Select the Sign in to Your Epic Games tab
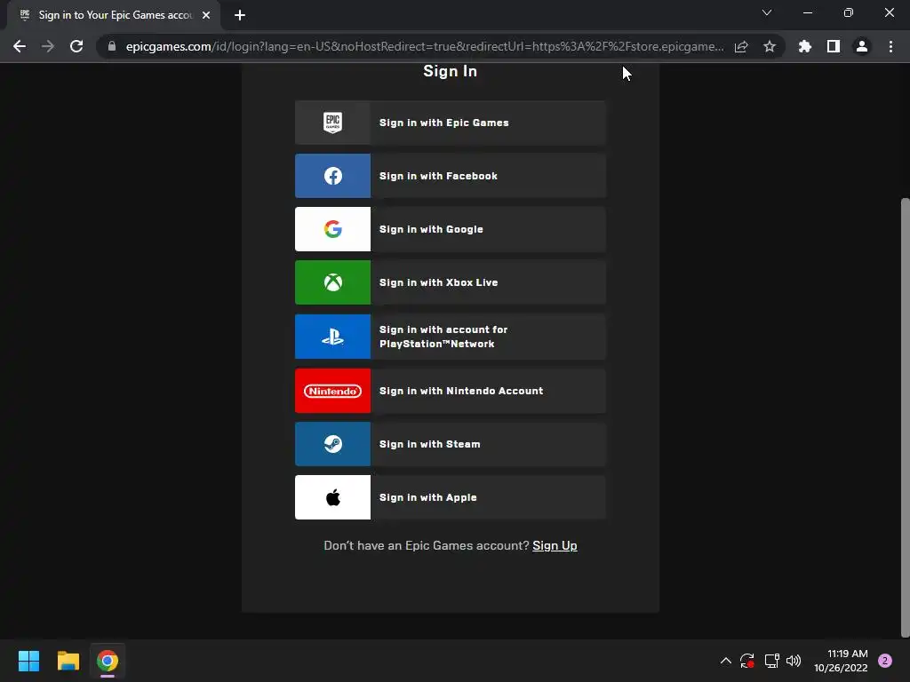910x682 pixels. tap(114, 15)
